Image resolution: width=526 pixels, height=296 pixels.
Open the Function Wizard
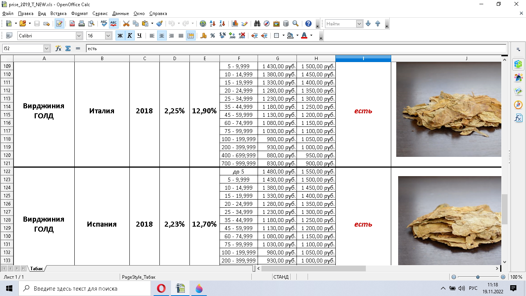pos(59,48)
